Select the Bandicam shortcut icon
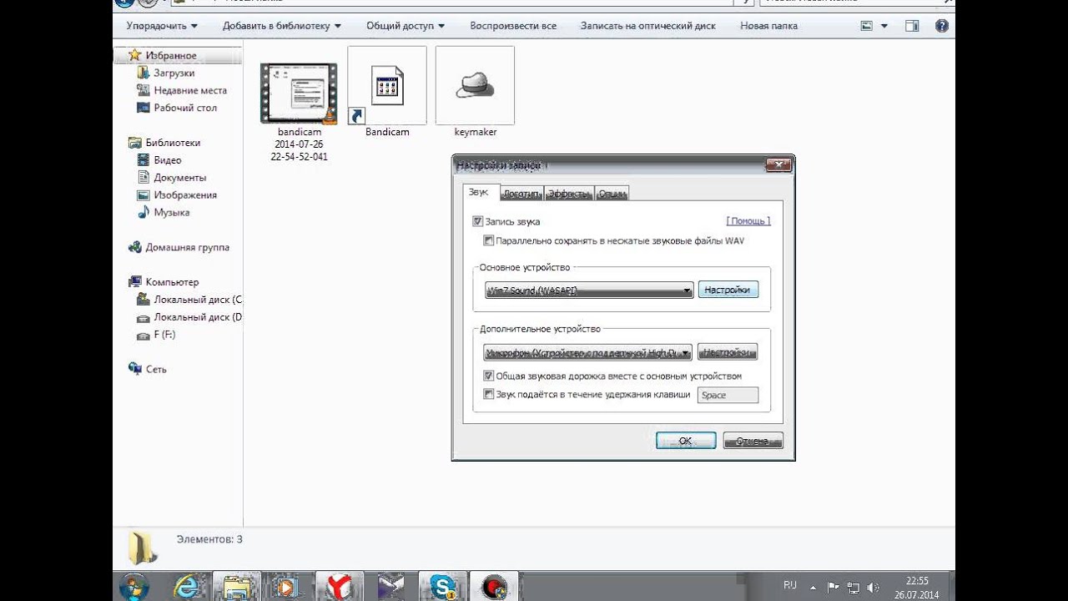This screenshot has height=601, width=1068. click(x=387, y=85)
